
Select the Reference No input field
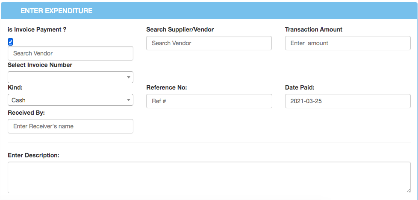click(x=209, y=101)
